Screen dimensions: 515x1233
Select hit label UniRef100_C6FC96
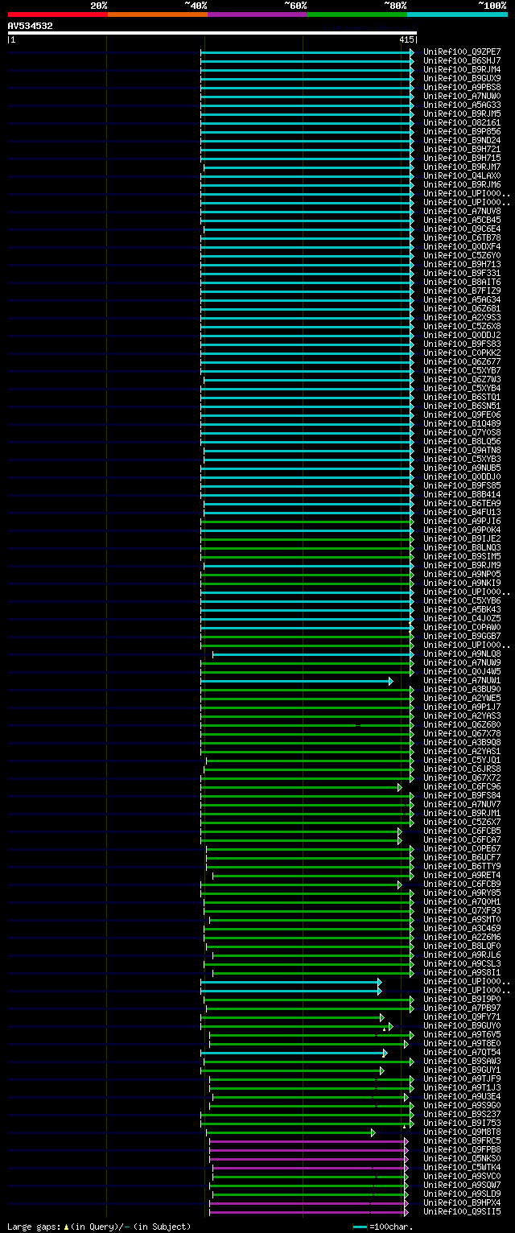pos(462,786)
